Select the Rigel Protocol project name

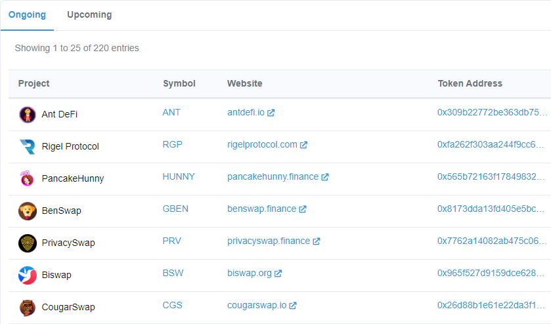[70, 147]
